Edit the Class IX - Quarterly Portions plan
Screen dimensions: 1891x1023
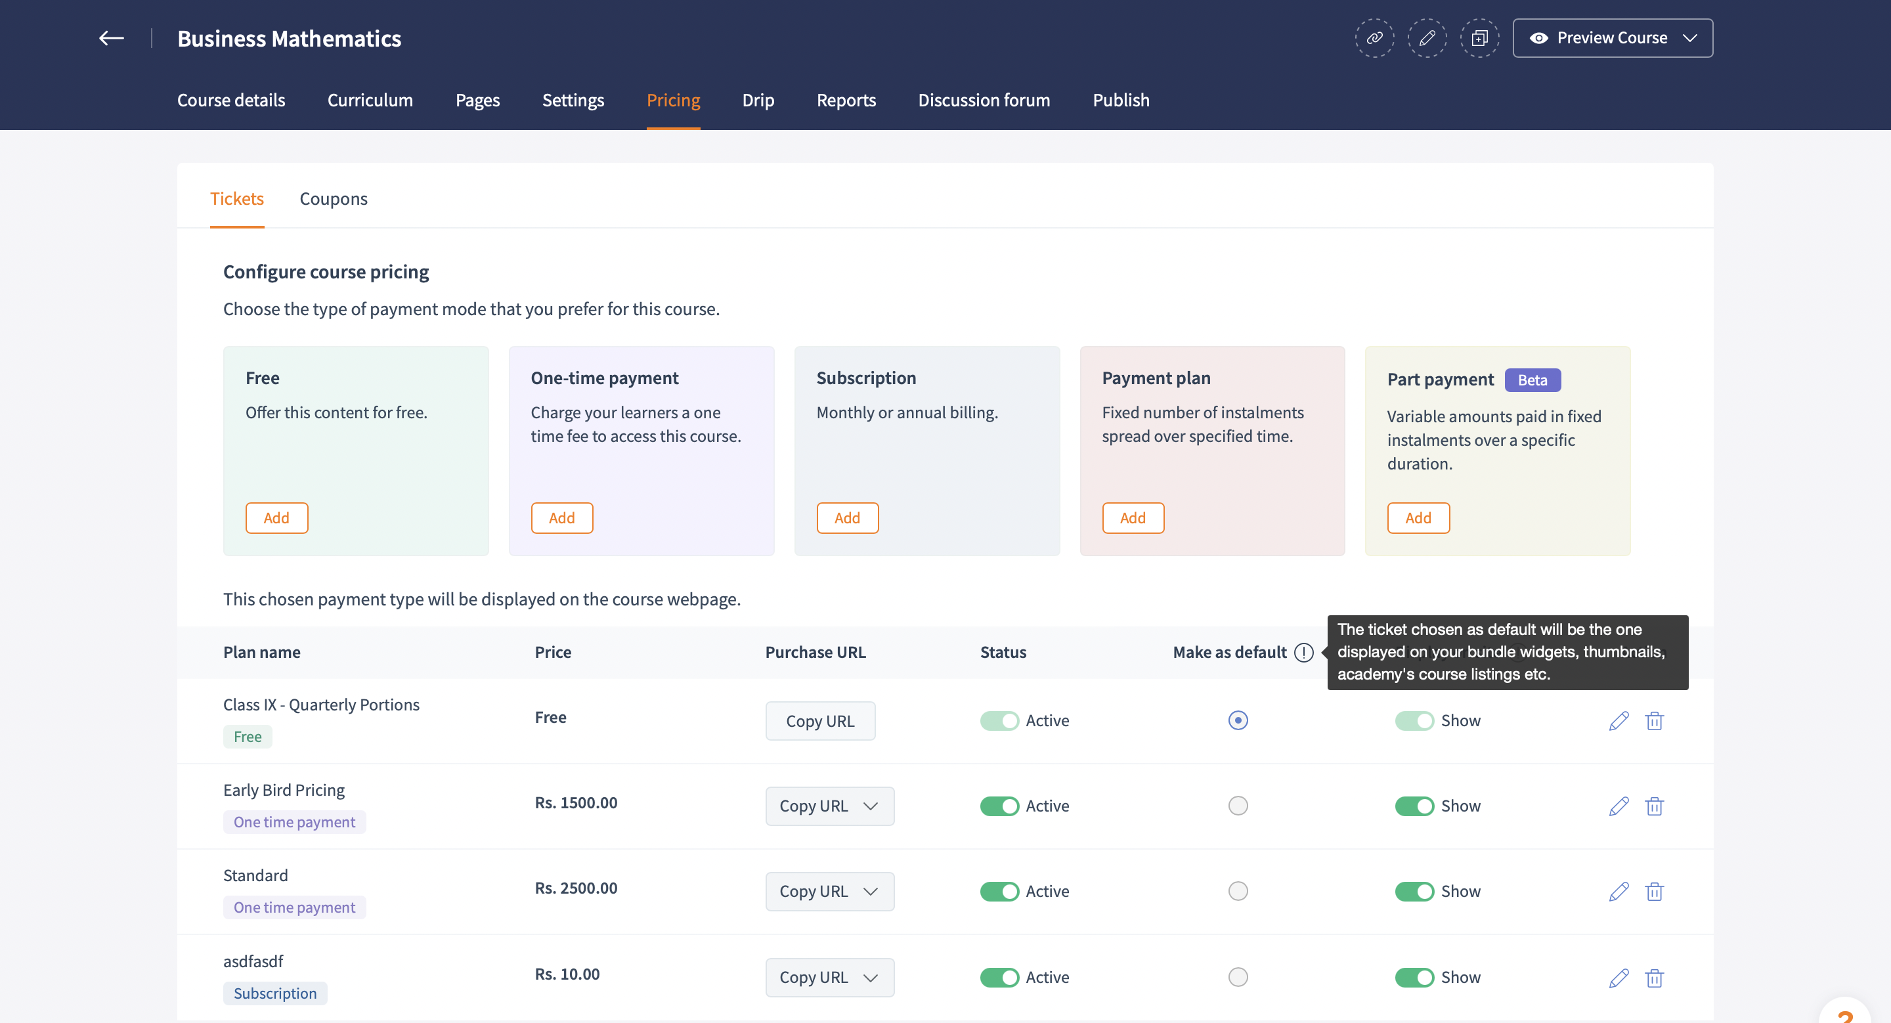click(x=1619, y=721)
